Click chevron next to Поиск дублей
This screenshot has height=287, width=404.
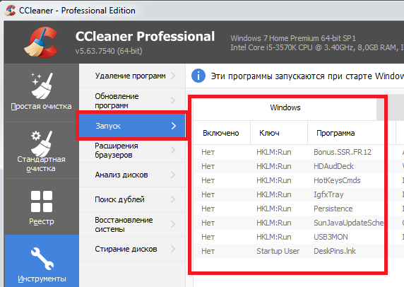pyautogui.click(x=174, y=199)
